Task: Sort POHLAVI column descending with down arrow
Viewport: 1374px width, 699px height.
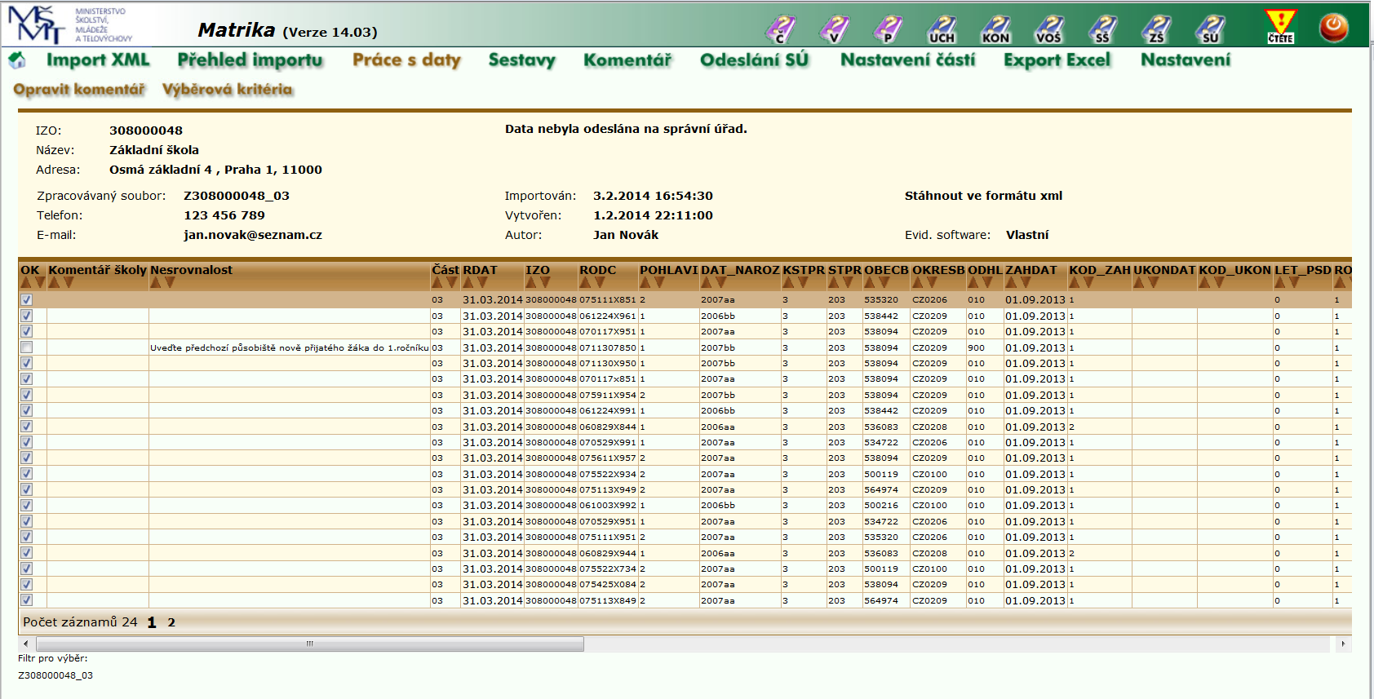Action: coord(659,282)
